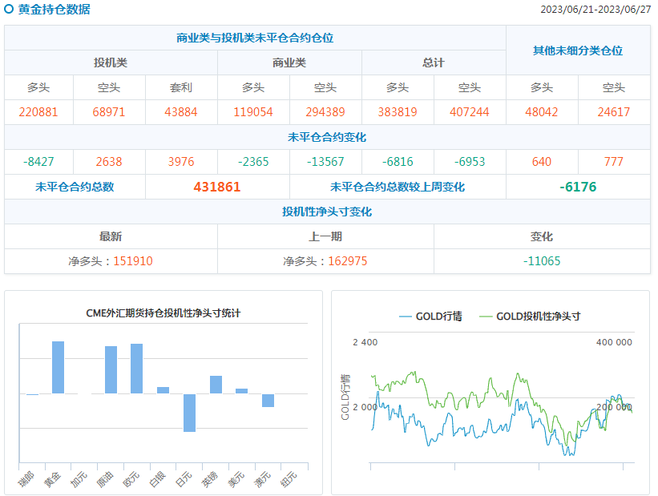Click the 其他未细分类仓位 header
This screenshot has width=658, height=496.
pyautogui.click(x=578, y=50)
